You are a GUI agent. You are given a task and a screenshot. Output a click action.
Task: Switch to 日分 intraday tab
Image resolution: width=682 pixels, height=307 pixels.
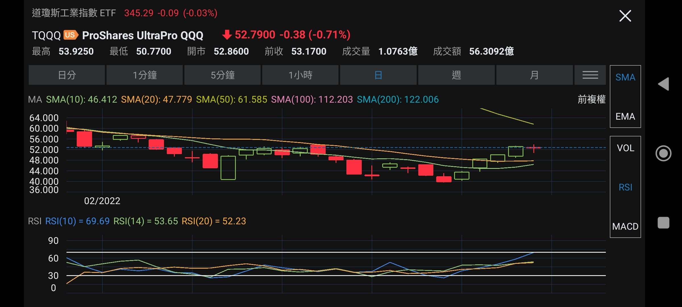[x=67, y=75]
